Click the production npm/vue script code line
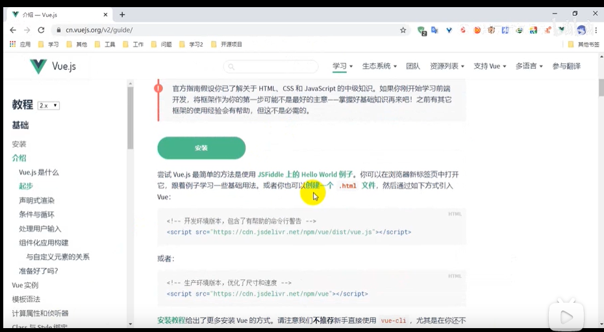 pyautogui.click(x=268, y=294)
